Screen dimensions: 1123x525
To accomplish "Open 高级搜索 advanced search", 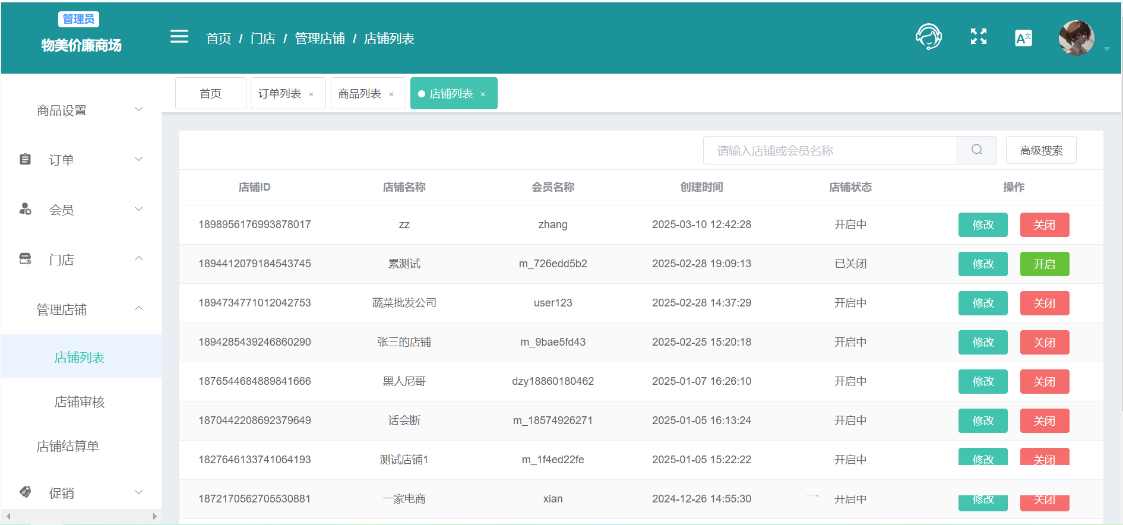I will (x=1040, y=150).
